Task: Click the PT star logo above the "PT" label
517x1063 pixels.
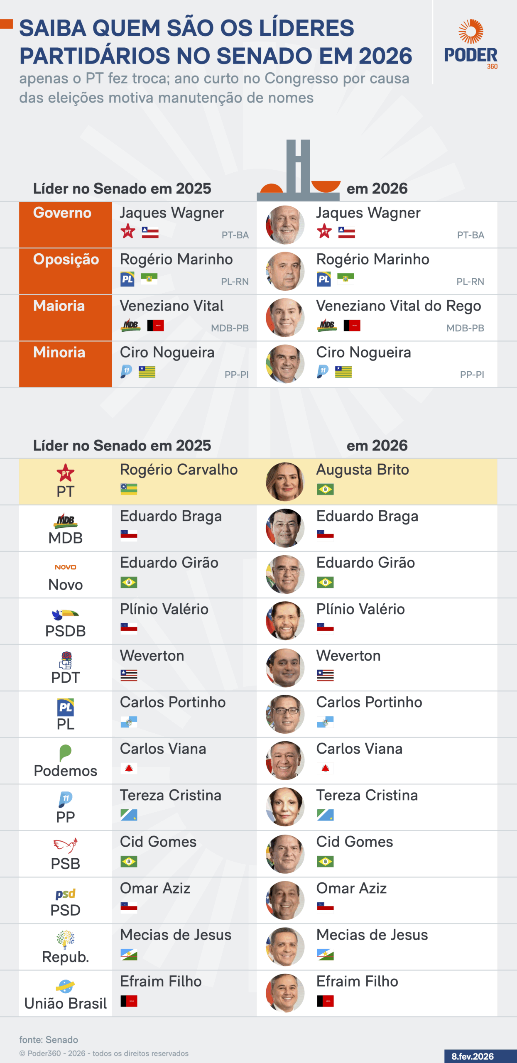Action: click(66, 473)
